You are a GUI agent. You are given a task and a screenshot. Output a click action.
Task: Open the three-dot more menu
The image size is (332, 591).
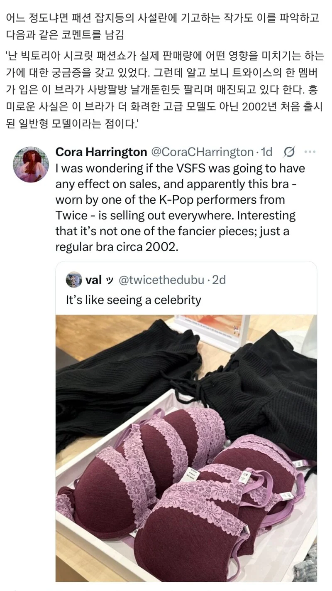(x=310, y=152)
